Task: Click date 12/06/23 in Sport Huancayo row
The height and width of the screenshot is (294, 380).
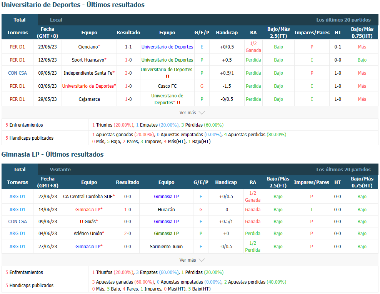Action: (48, 60)
